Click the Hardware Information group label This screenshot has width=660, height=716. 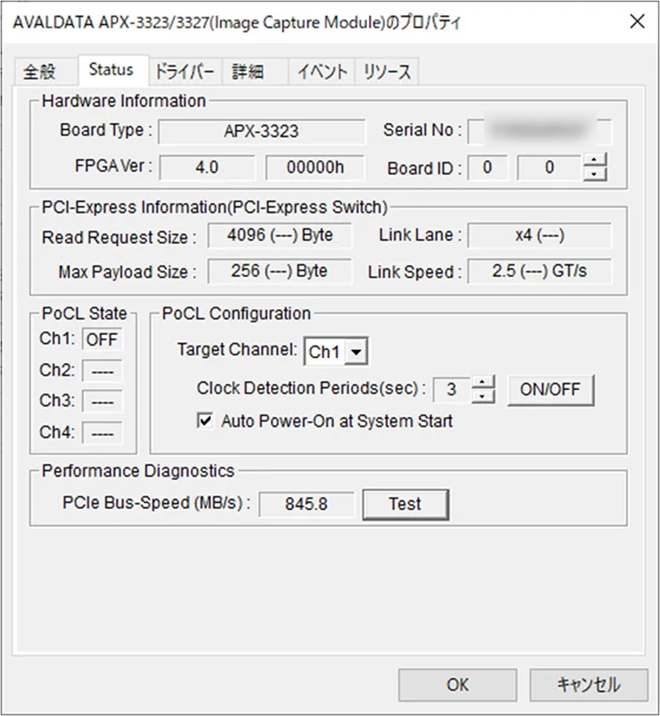(123, 101)
